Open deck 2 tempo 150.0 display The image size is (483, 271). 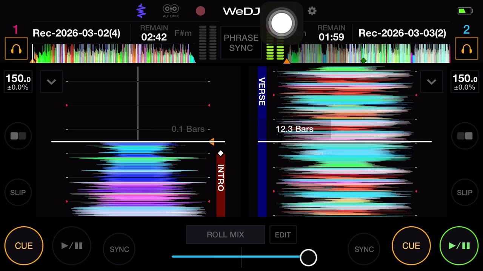[x=465, y=82]
